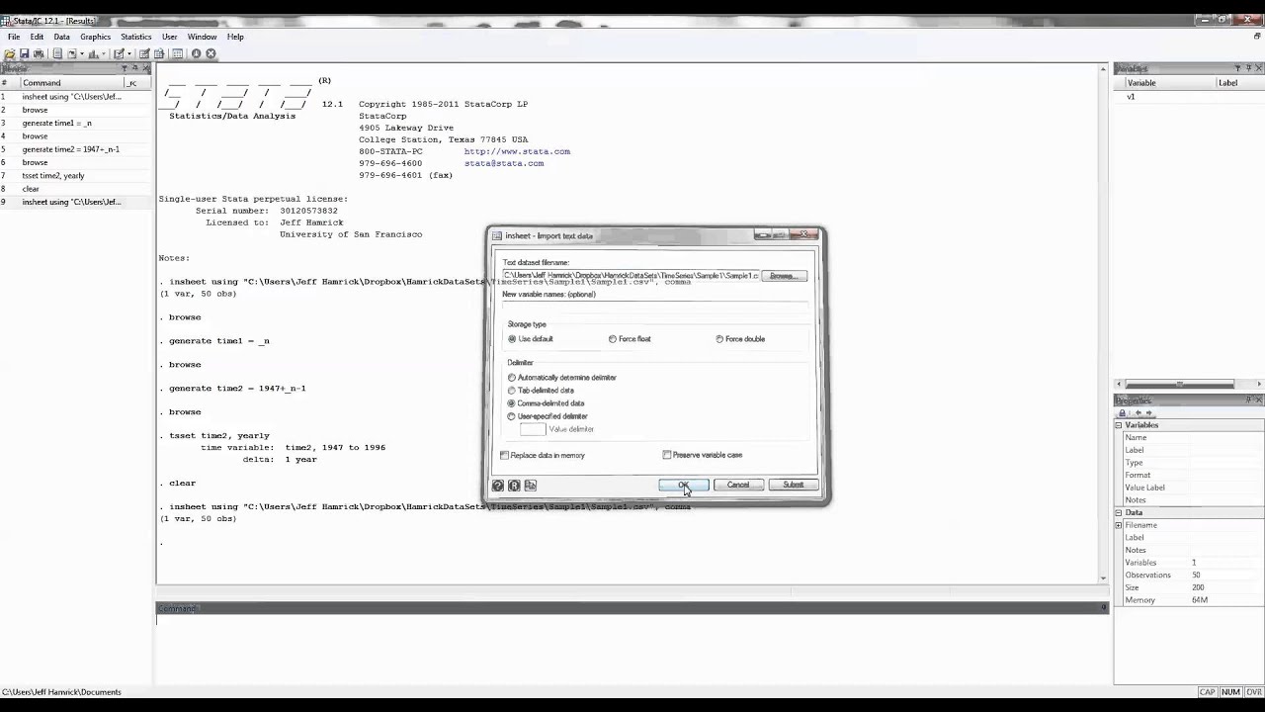Screen dimensions: 1265x712
Task: Open the Variables Manager toolbar icon
Action: click(x=177, y=53)
